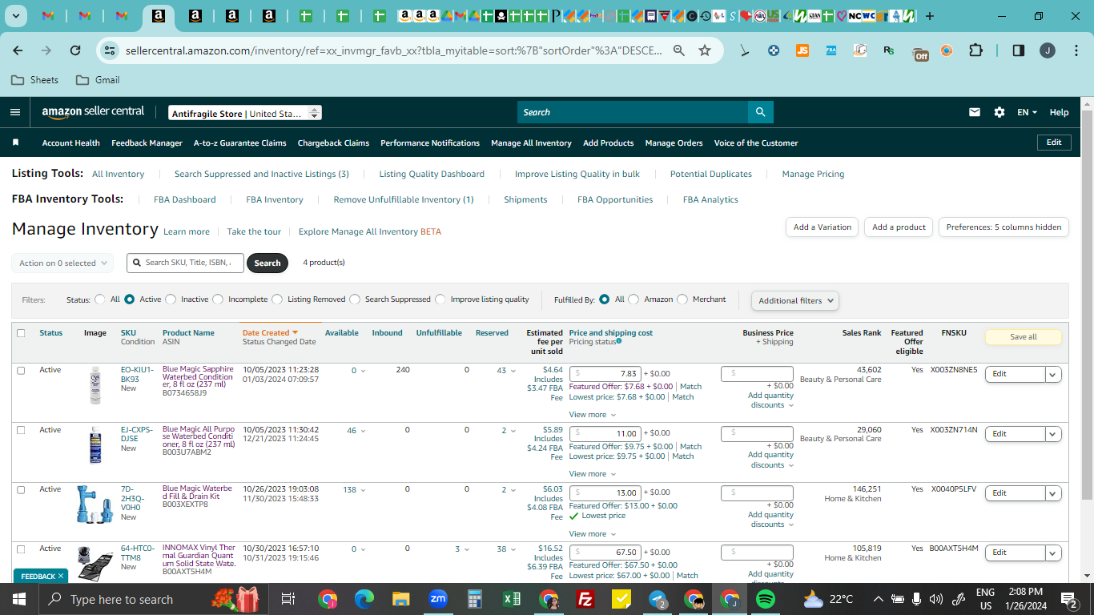The width and height of the screenshot is (1094, 615).
Task: Click the bookmark icon in navigation bar
Action: (x=15, y=143)
